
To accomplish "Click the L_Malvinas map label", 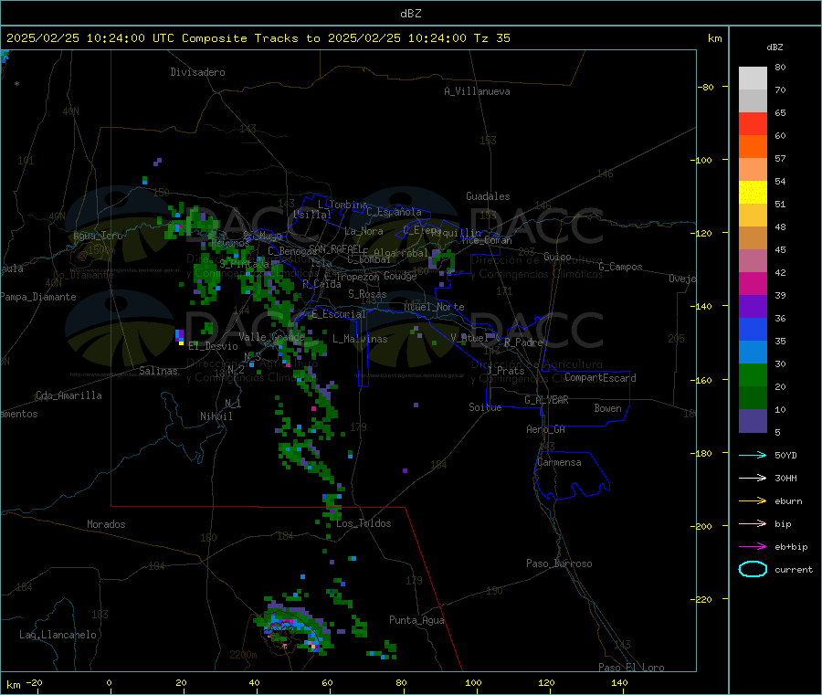I will click(360, 339).
